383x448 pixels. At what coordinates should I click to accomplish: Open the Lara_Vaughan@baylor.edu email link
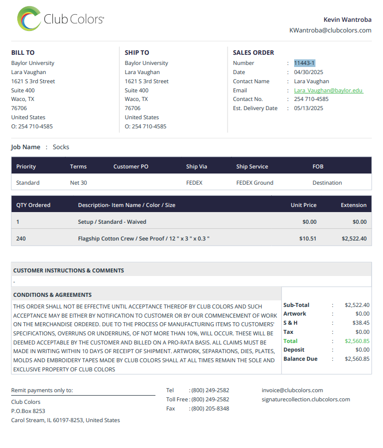coord(328,90)
